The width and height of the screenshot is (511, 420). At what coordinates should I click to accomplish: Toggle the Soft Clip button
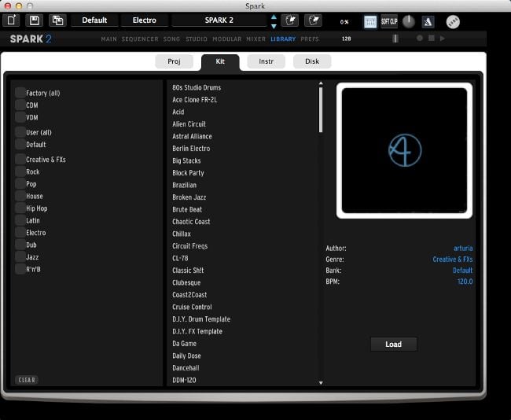tap(389, 21)
